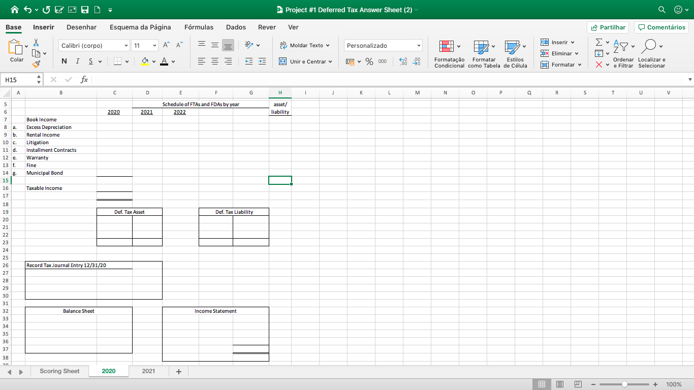The image size is (694, 390).
Task: Select column H header
Action: tap(280, 93)
